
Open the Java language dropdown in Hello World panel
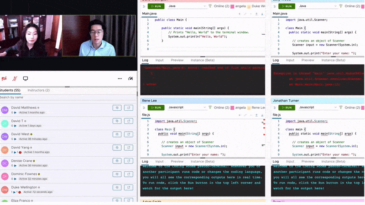pos(187,6)
